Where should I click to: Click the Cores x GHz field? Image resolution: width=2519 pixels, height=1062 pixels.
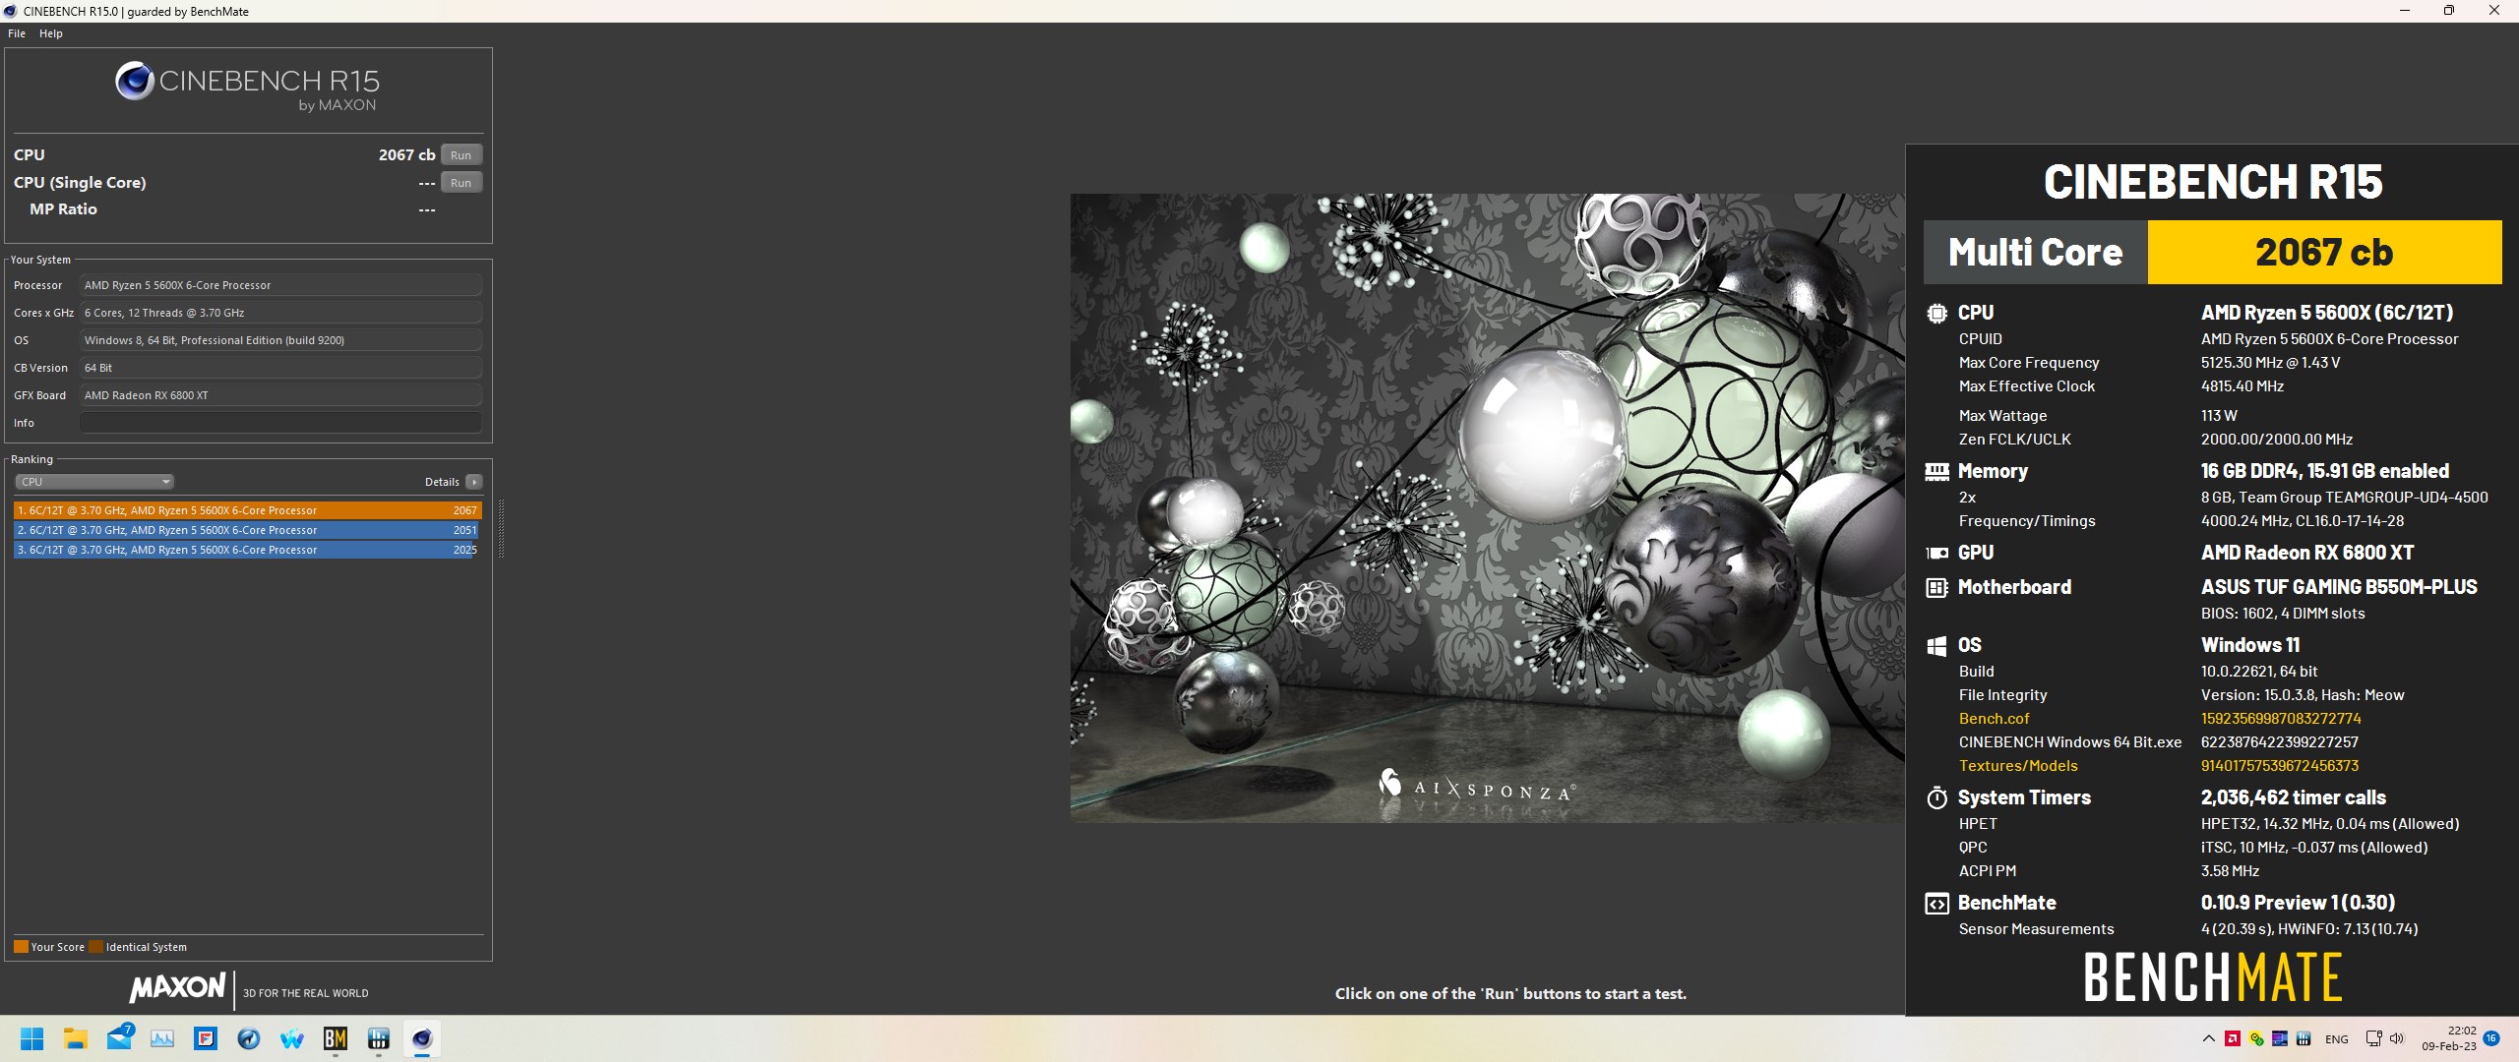(280, 313)
